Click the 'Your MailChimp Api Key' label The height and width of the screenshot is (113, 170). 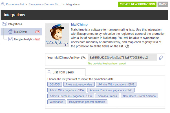(63, 57)
